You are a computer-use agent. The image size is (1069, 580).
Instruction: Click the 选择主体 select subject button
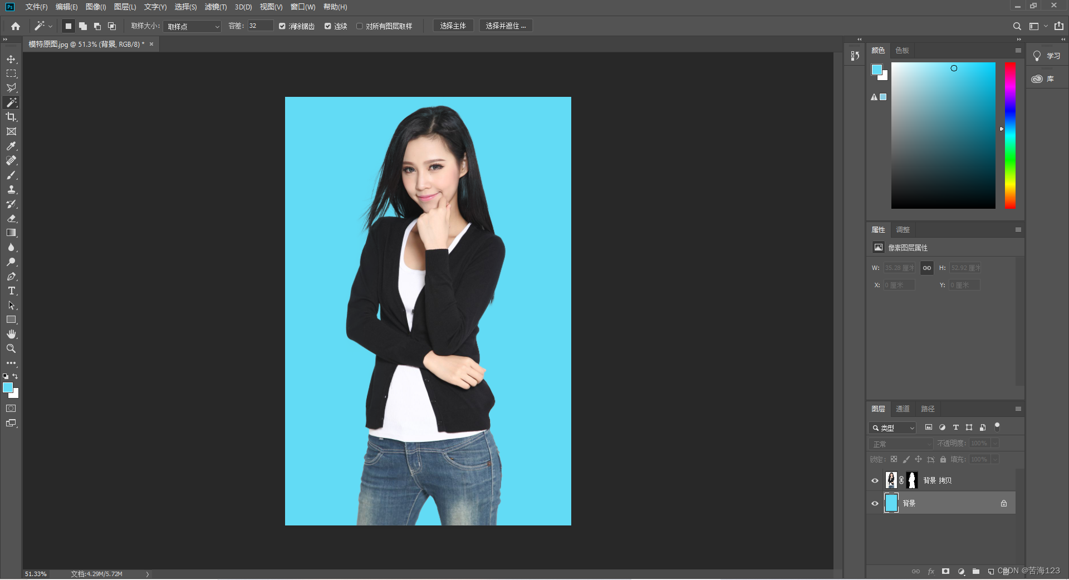[453, 26]
